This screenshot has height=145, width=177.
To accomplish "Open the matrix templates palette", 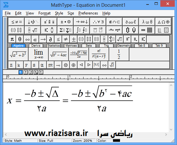I will click(147, 30).
